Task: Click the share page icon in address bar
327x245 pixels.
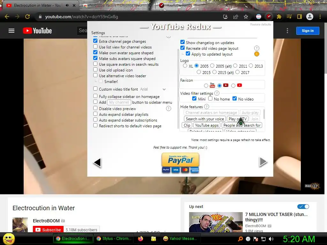Action: [236, 17]
